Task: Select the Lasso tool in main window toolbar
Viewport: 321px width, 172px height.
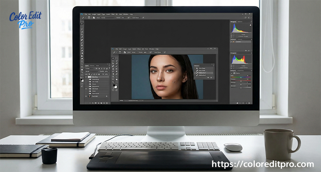Action: [x=82, y=29]
